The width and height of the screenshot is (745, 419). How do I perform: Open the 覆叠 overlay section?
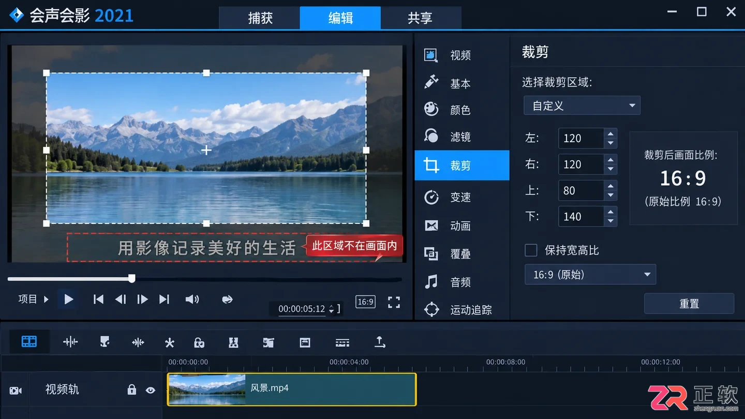[462, 253]
